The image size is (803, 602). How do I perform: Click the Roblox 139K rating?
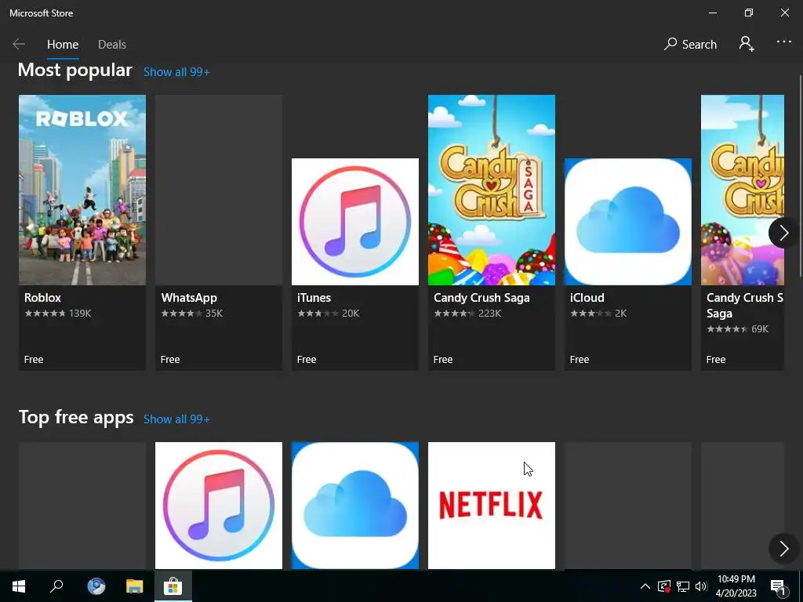58,314
